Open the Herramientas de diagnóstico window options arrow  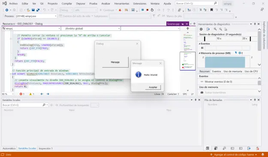pyautogui.click(x=251, y=24)
